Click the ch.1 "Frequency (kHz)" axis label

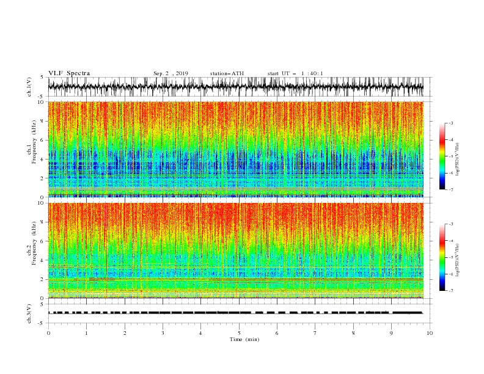[x=34, y=142]
